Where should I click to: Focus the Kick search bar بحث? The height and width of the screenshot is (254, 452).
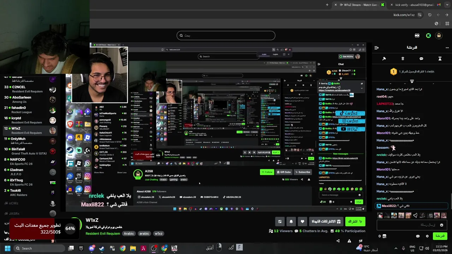tap(226, 35)
